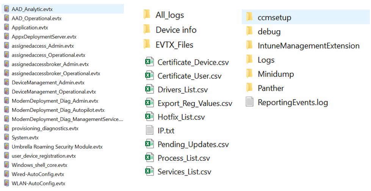Click the Device info folder icon

tap(147, 29)
